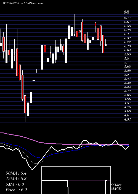Image resolution: width=138 pixels, height=194 pixels.
Task: Select the 5.95 price axis label
Action: (x=128, y=54)
